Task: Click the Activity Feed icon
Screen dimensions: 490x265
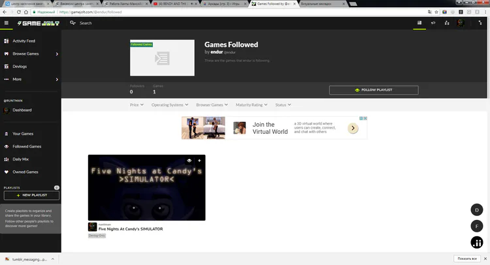Action: 7,41
